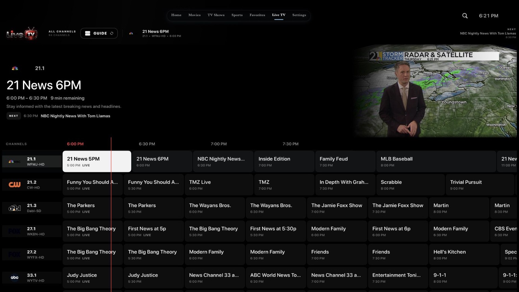Click the ABC logo for channel 33.1
The height and width of the screenshot is (292, 519).
coord(15,278)
